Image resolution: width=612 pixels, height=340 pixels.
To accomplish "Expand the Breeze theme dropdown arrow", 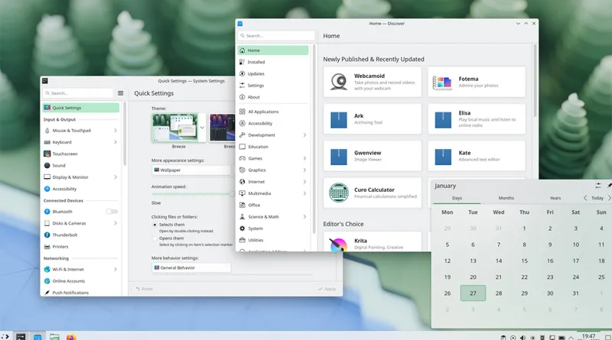I will coord(202,128).
